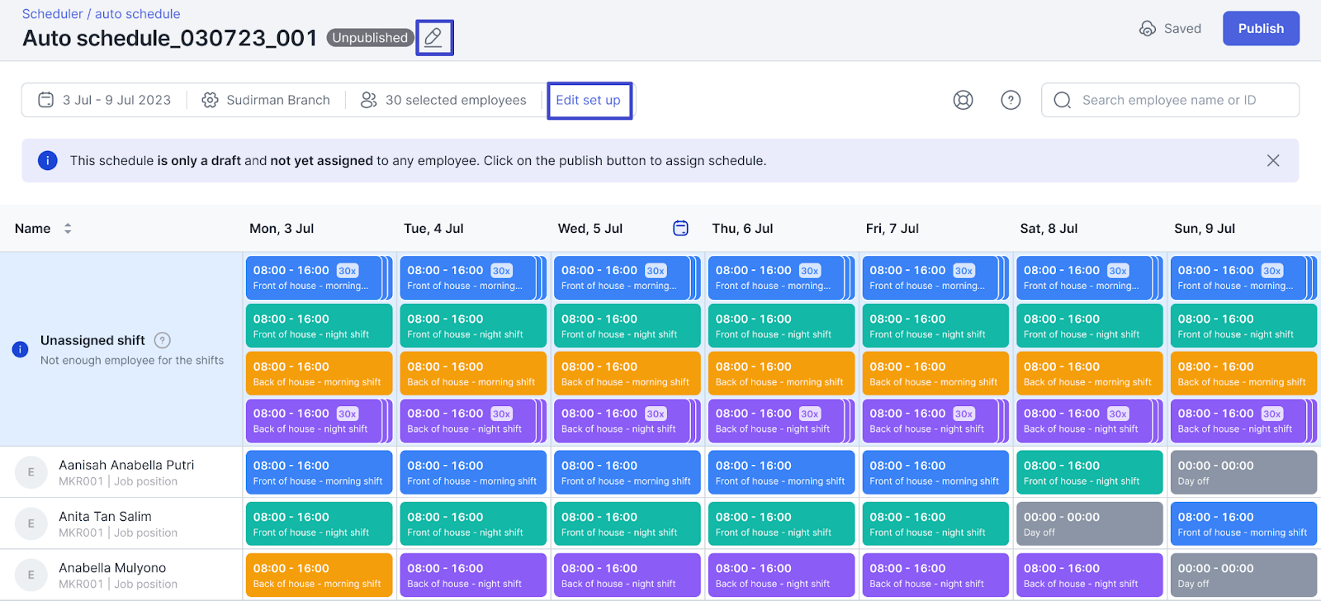Dismiss the draft schedule notification banner

point(1273,160)
